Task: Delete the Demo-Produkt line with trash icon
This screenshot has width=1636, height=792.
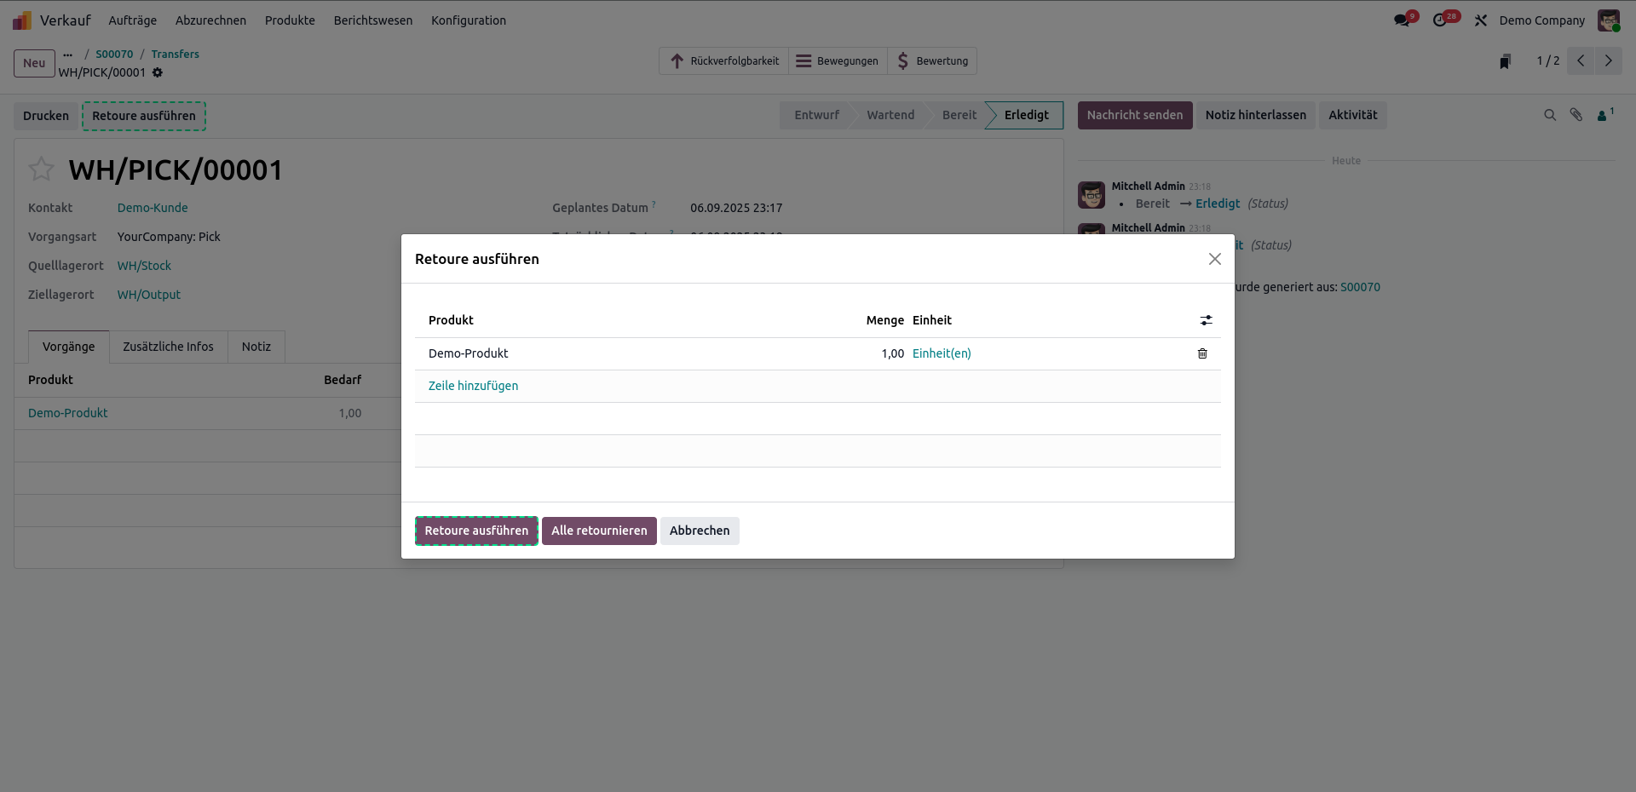Action: click(x=1202, y=353)
